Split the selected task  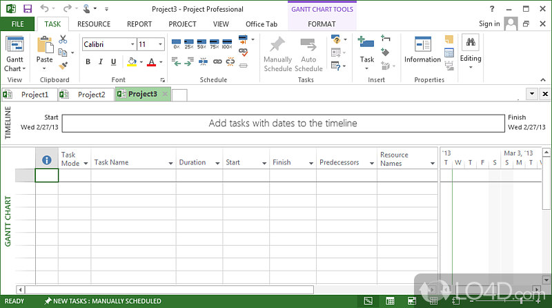pos(203,62)
